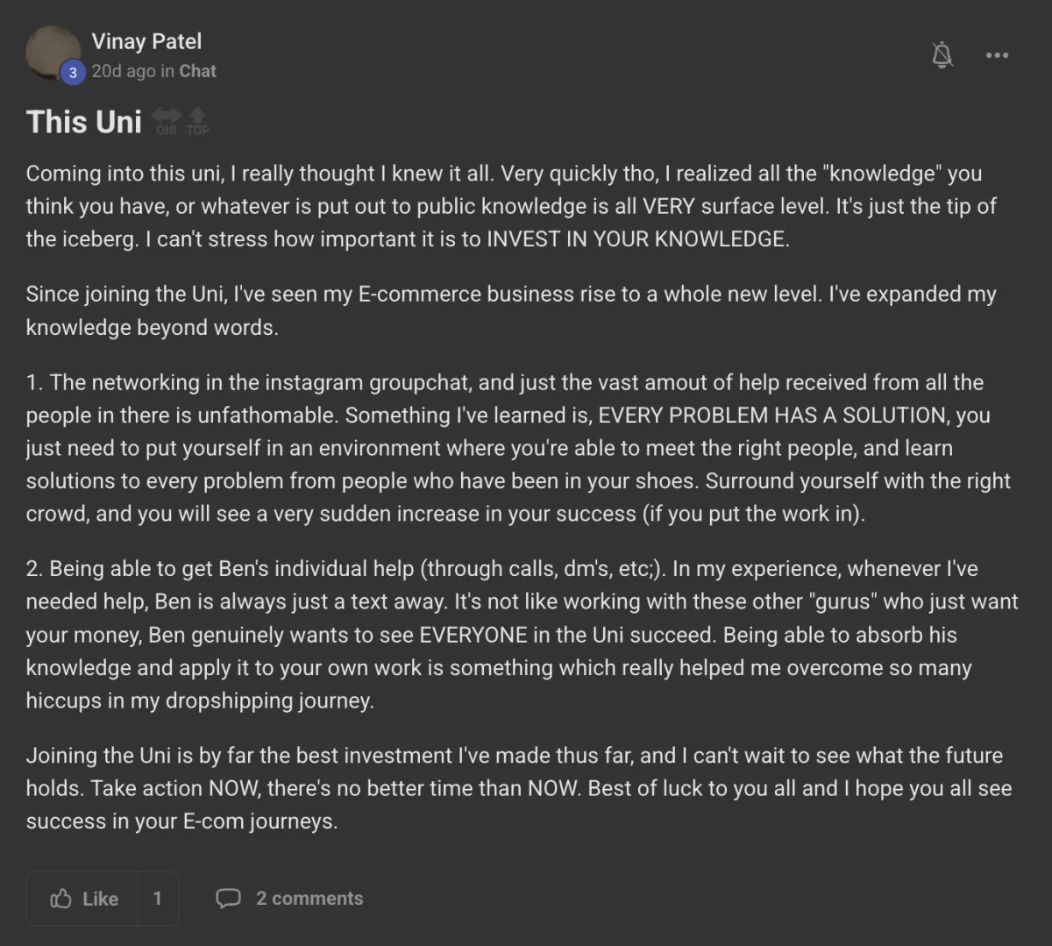Click Vinay Patel's profile avatar
Screen dimensions: 1052x946
[54, 53]
